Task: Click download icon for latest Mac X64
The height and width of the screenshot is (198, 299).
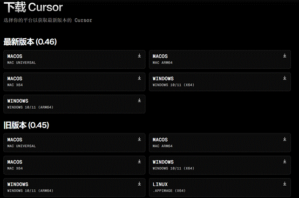Action: point(139,78)
